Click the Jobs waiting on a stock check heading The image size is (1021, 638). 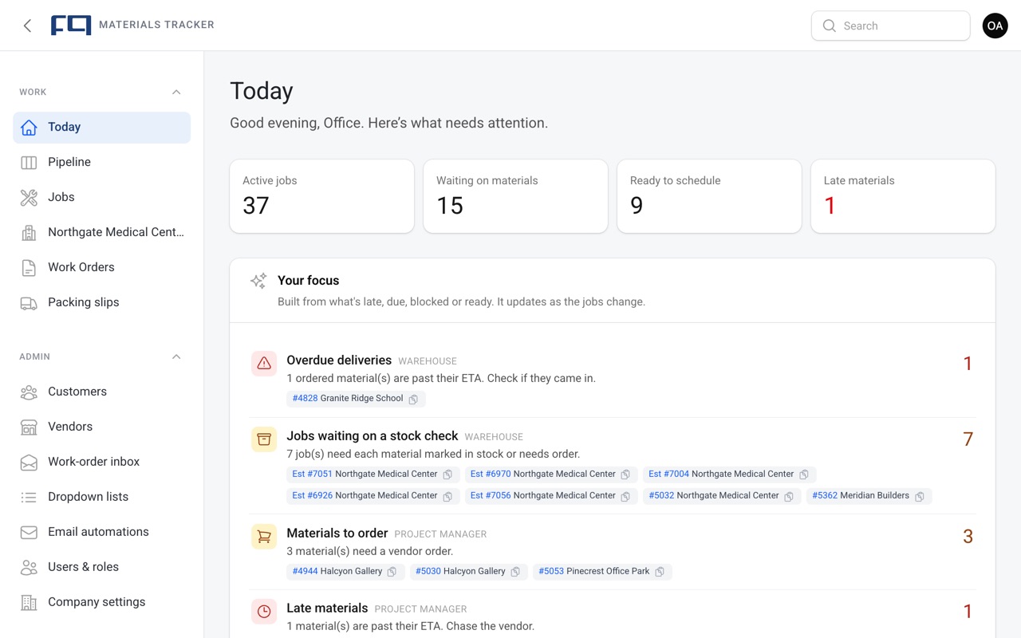373,436
